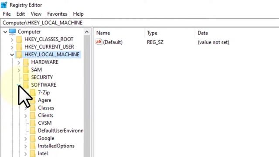The image size is (279, 157).
Task: Click the SAM folder icon
Action: pos(26,70)
